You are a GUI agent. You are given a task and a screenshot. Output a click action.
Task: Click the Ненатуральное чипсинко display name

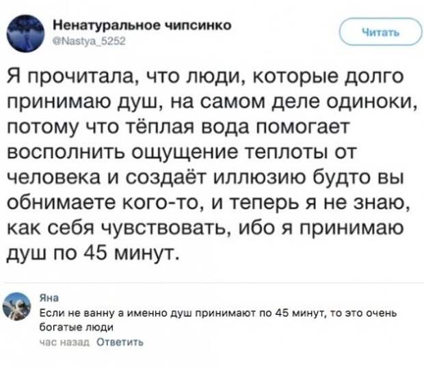click(x=142, y=25)
